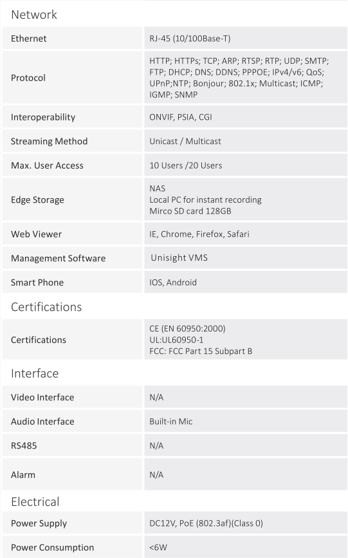This screenshot has height=558, width=348.
Task: Click the 10 Users /20 Users value
Action: coord(185,165)
